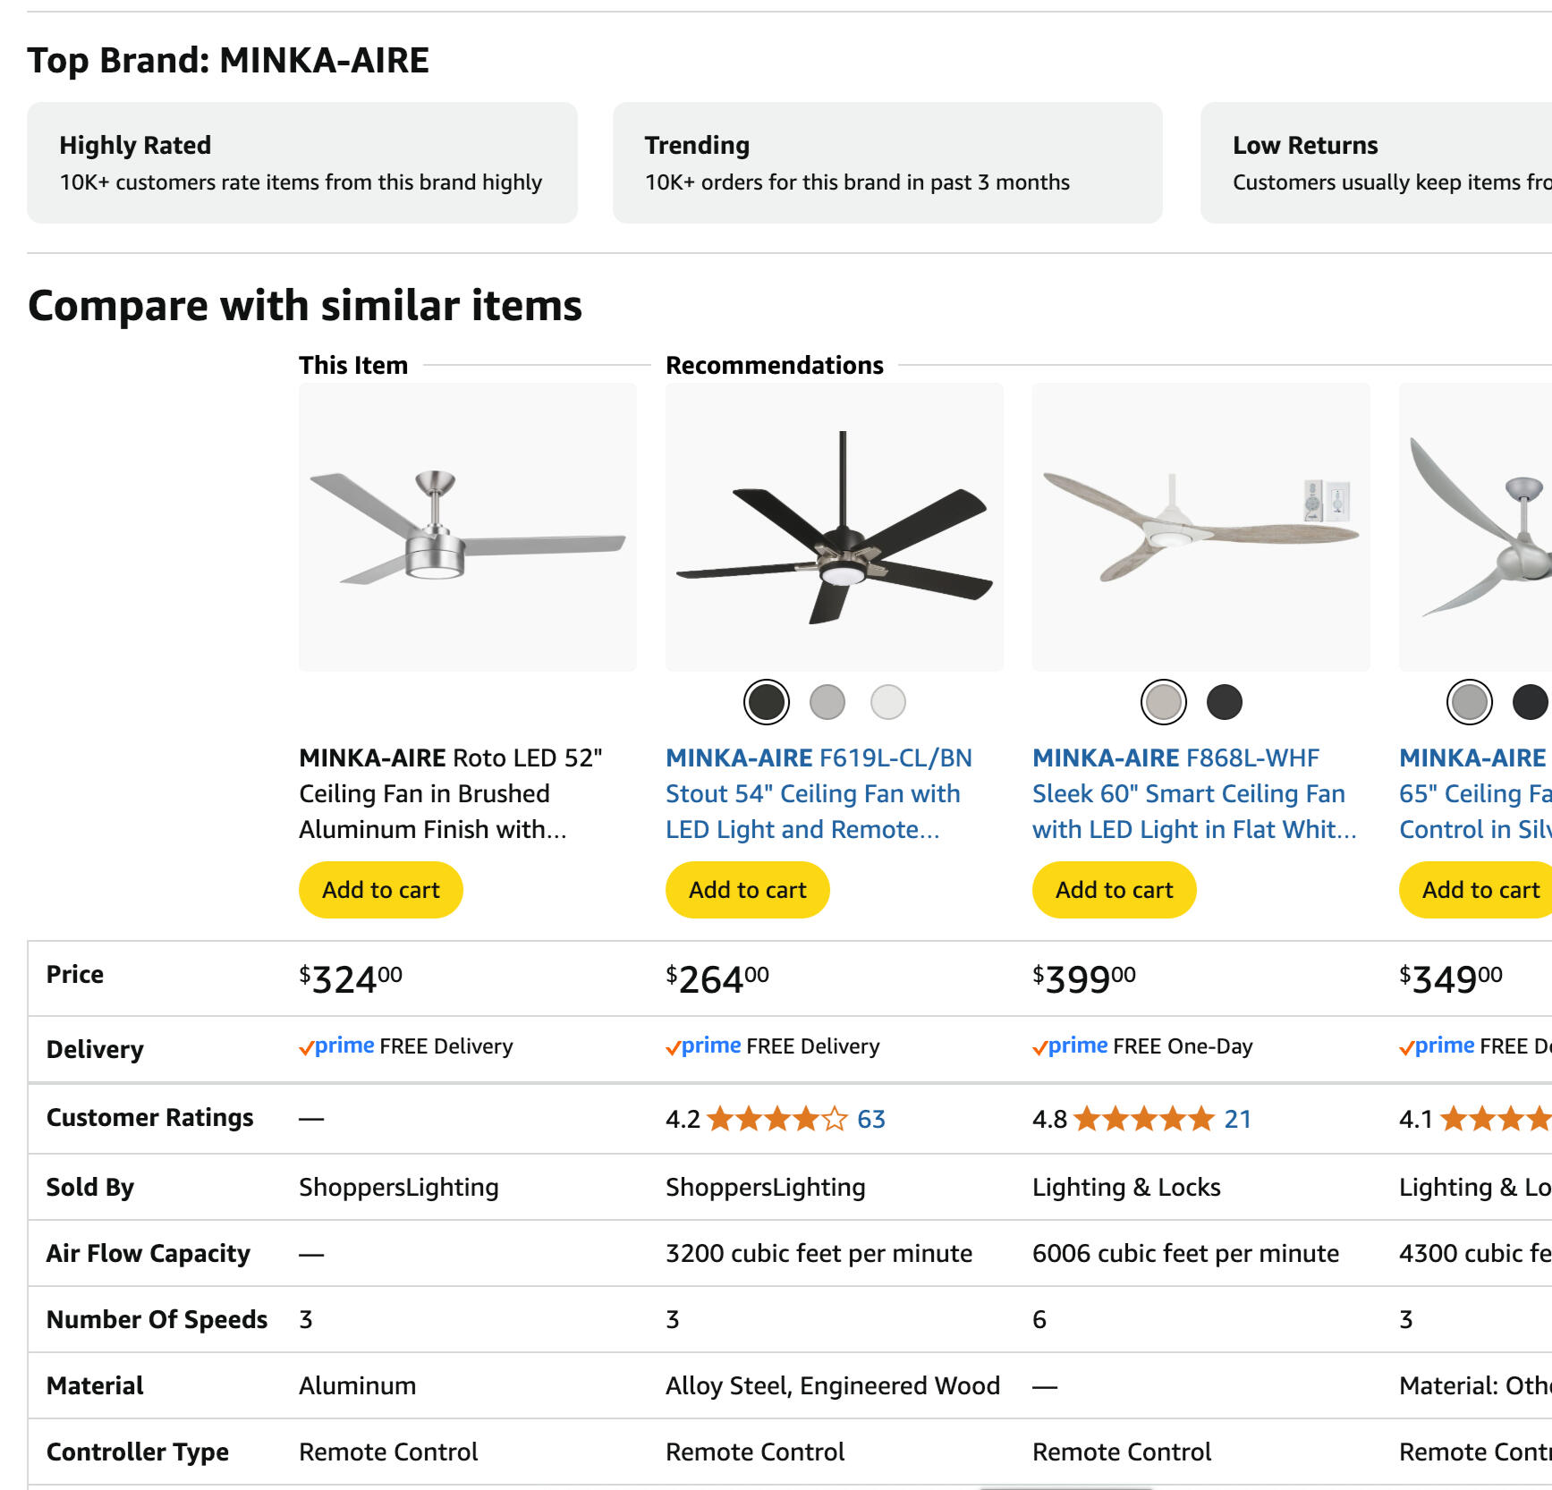Open the 65" Ceiling Fan product link

[1475, 793]
